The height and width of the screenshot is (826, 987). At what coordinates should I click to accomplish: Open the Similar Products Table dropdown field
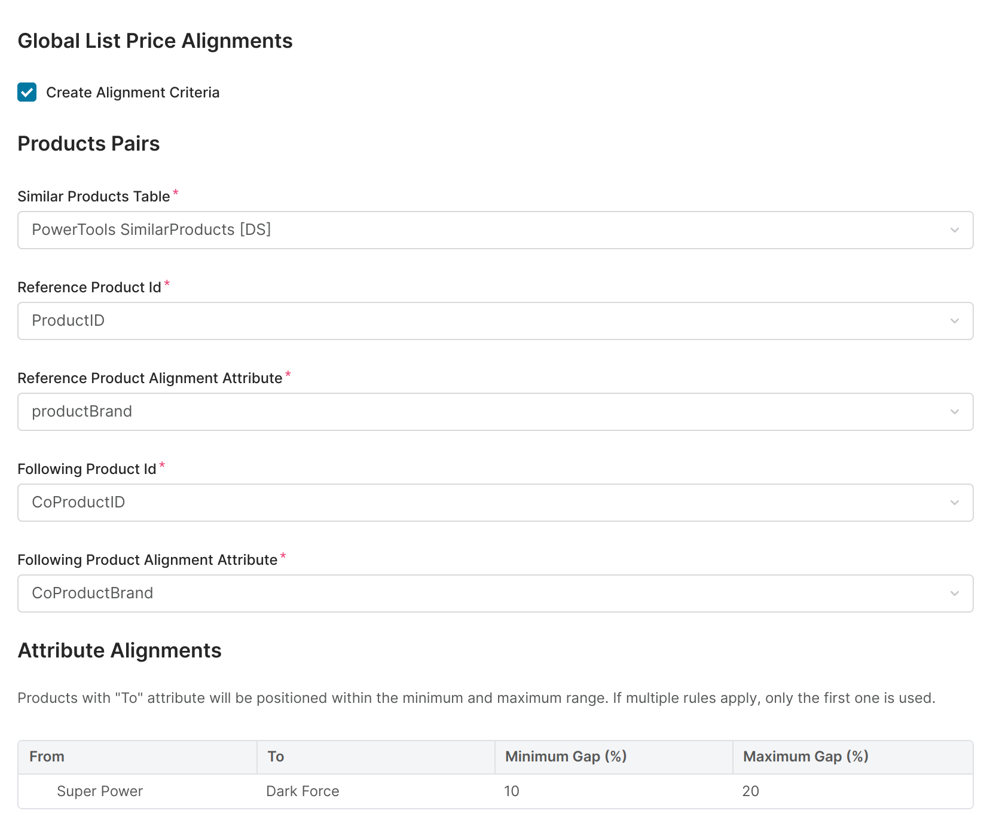[478, 230]
